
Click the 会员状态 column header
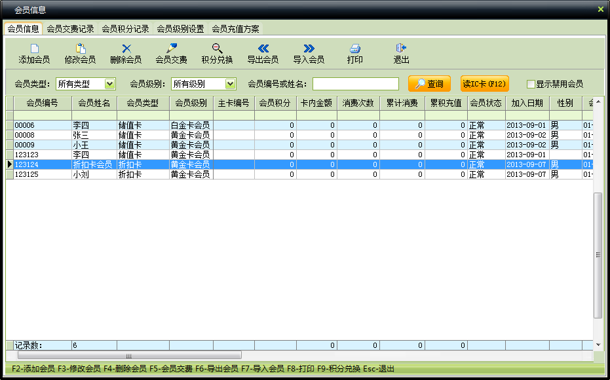click(x=486, y=103)
